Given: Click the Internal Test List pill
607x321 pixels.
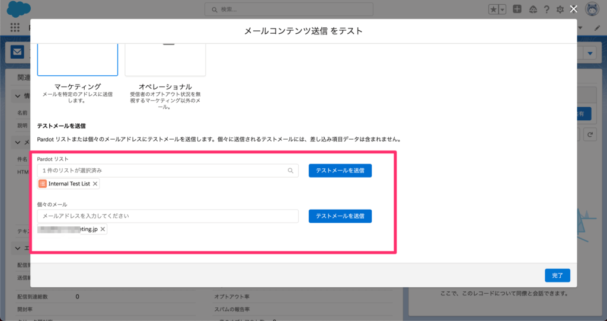Looking at the screenshot, I should click(69, 184).
